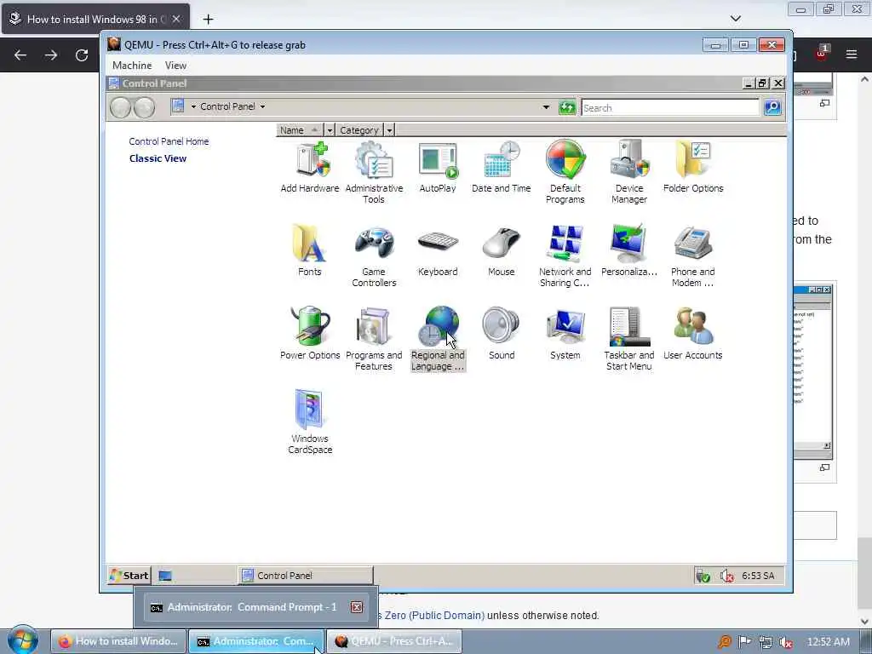
Task: Follow the Zero (Public Domain) link
Action: point(434,616)
